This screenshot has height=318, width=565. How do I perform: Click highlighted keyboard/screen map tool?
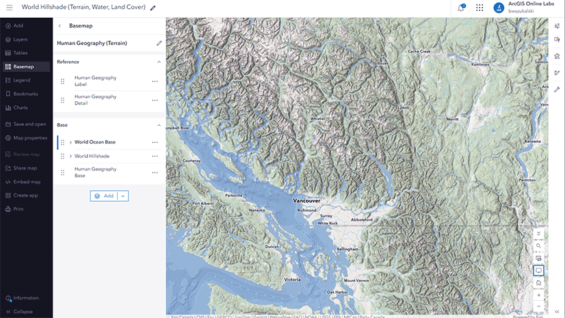[539, 270]
